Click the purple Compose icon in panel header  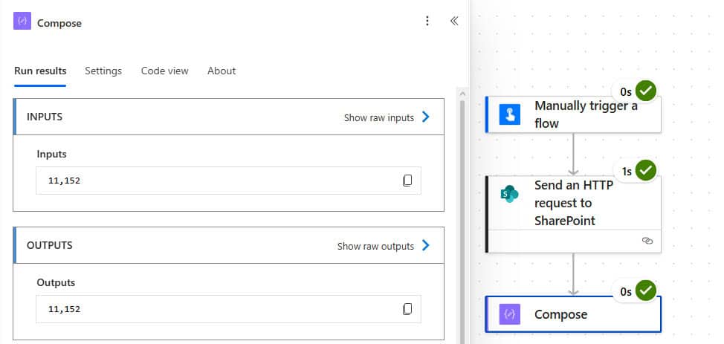(x=22, y=22)
